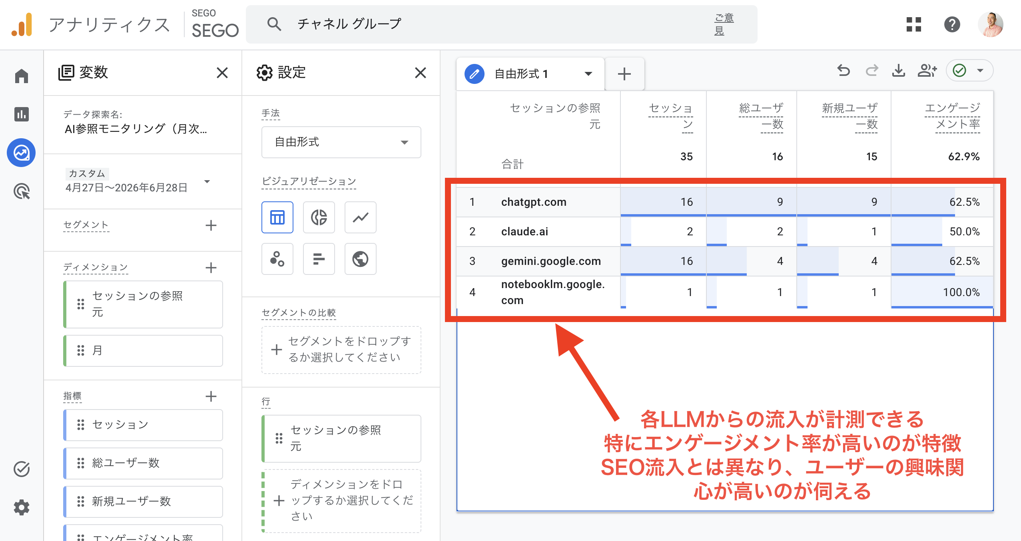Click the ディメンションをドロップ row drop zone

click(x=341, y=501)
